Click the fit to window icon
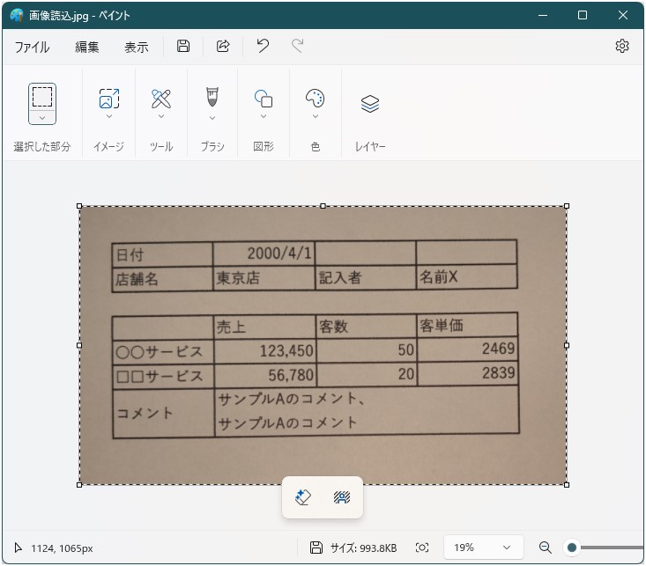Screen dimensions: 646x566 coord(422,548)
